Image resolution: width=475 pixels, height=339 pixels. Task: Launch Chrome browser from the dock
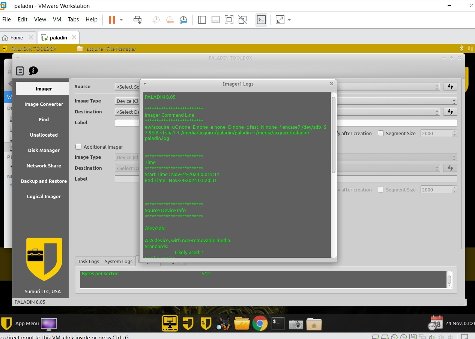click(x=260, y=323)
